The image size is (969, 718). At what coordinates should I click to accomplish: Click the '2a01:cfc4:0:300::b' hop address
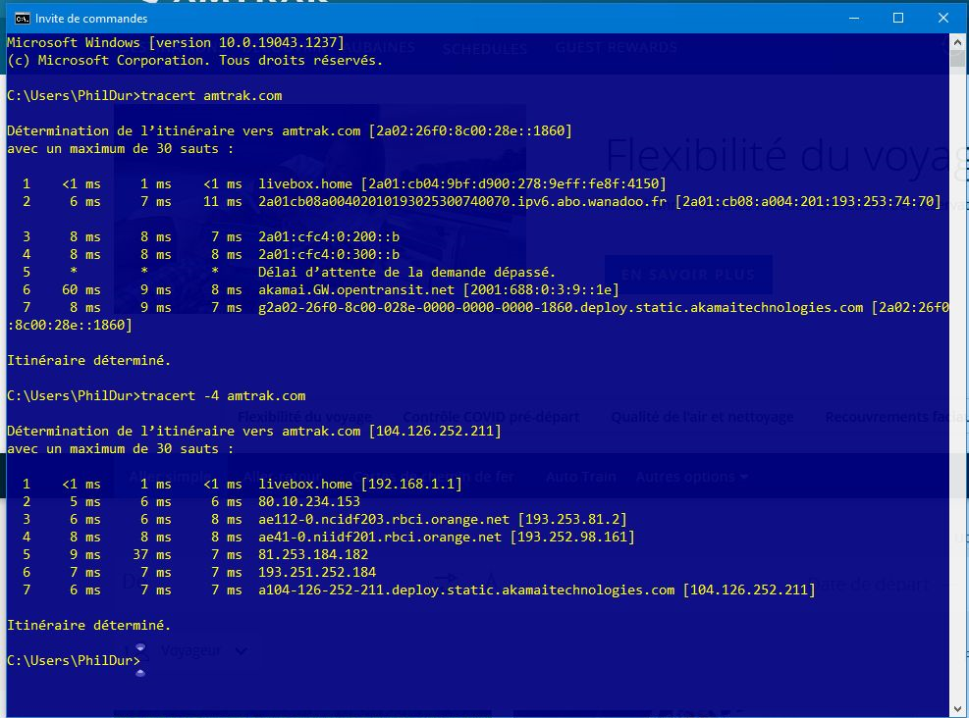(x=329, y=254)
